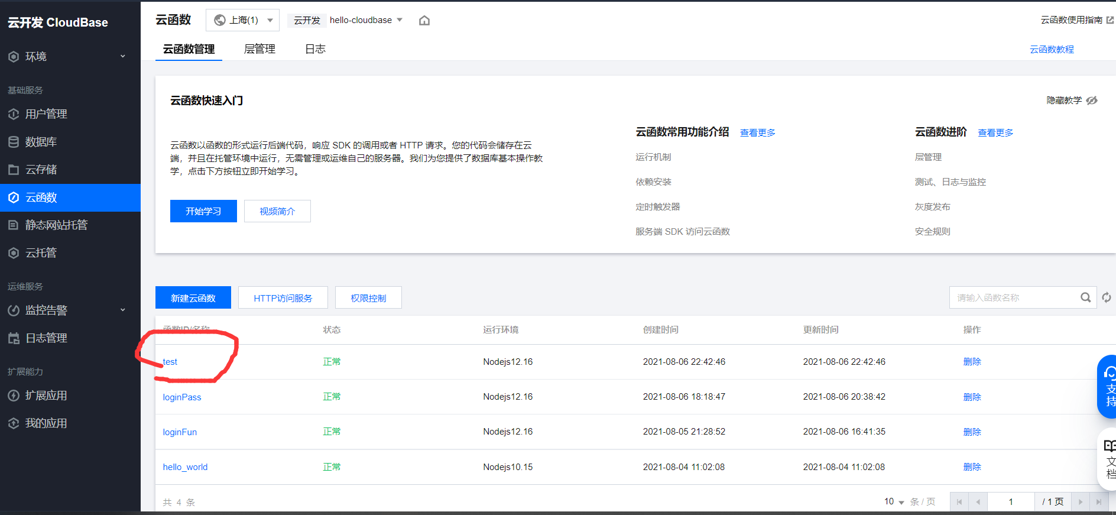Open the hello-cloudbase environment dropdown
1116x515 pixels.
coord(366,20)
